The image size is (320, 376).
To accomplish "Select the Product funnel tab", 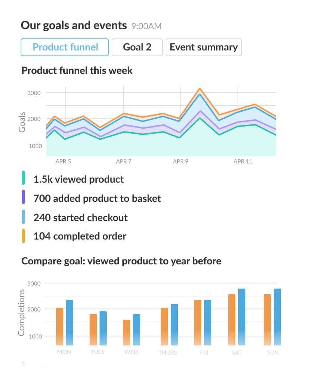I will coord(64,47).
